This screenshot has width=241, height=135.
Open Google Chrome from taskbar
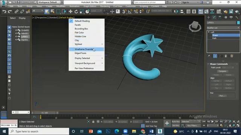click(143, 131)
